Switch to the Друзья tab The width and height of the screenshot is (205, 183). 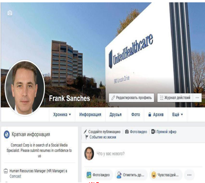115,115
